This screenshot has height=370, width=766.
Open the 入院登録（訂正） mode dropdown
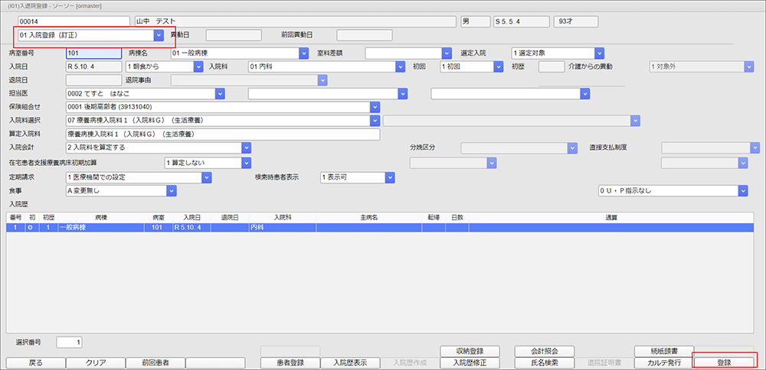[x=158, y=35]
